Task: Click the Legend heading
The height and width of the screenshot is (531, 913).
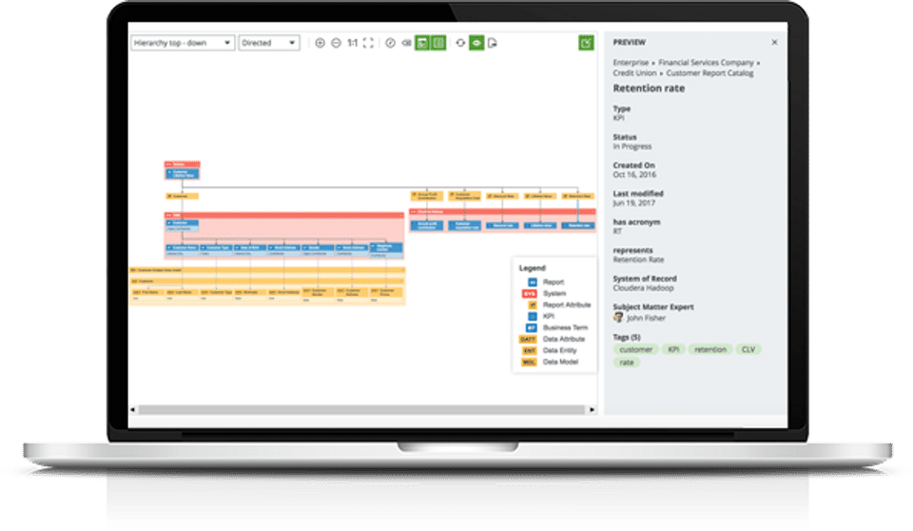Action: pos(533,268)
